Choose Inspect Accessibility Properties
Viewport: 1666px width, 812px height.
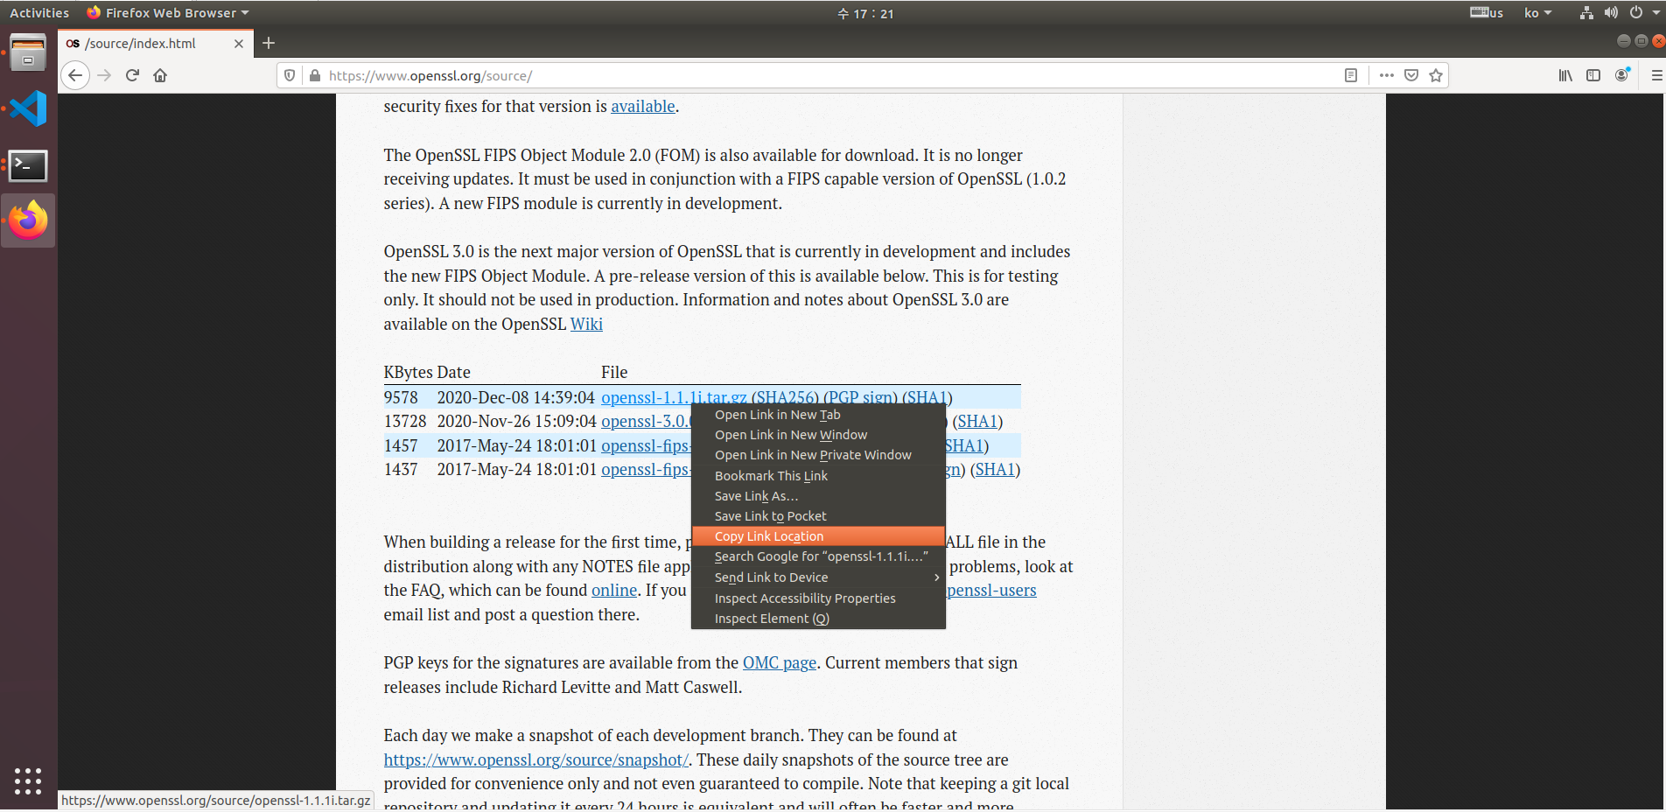(818, 598)
